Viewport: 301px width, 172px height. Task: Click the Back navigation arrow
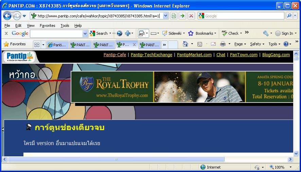pyautogui.click(x=7, y=16)
